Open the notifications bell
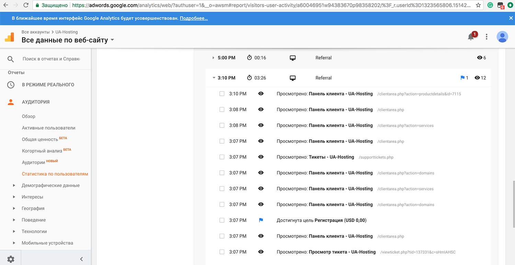The width and height of the screenshot is (515, 265). pos(471,37)
